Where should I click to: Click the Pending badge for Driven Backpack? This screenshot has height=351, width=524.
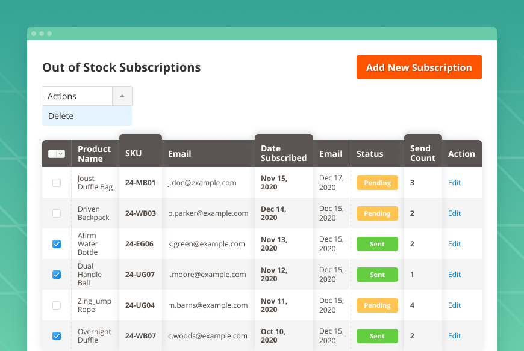click(377, 213)
